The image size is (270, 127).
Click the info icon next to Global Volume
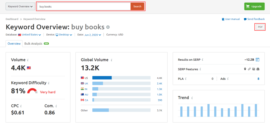point(112,60)
